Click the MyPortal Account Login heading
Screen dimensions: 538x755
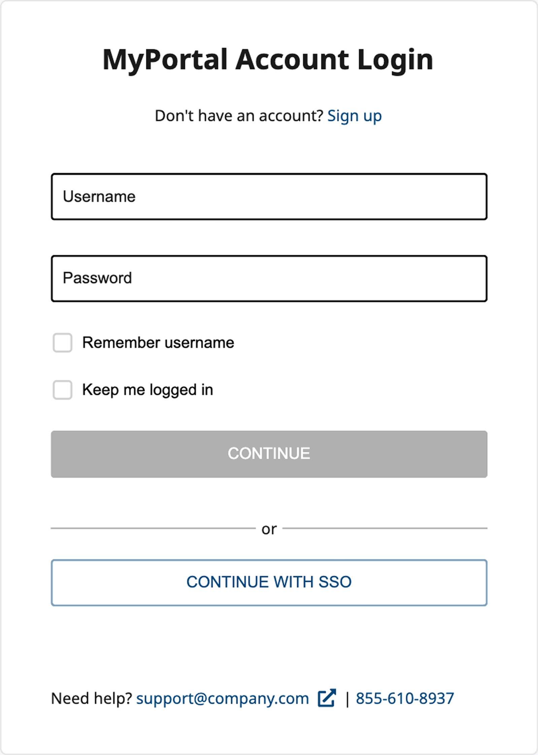268,60
